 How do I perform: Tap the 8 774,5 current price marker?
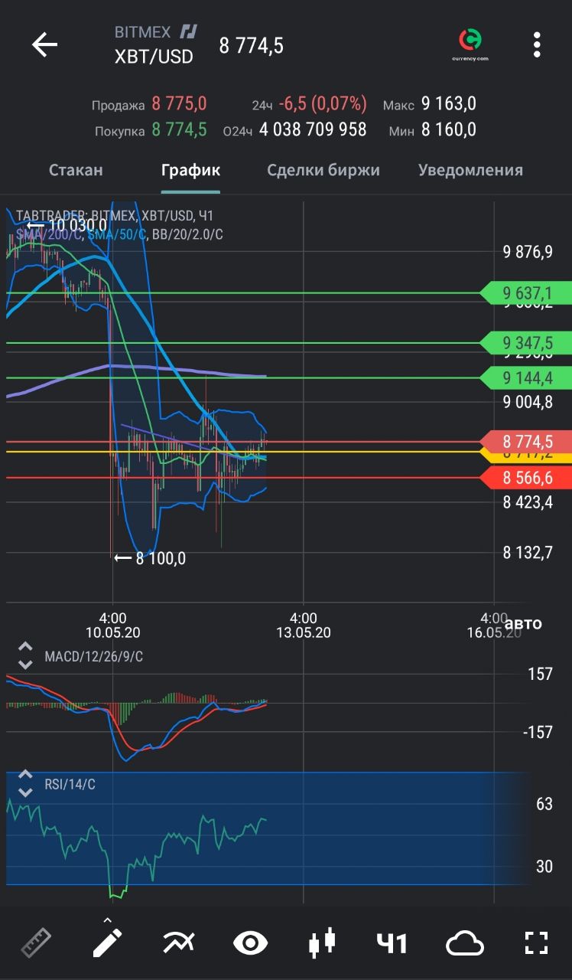526,442
